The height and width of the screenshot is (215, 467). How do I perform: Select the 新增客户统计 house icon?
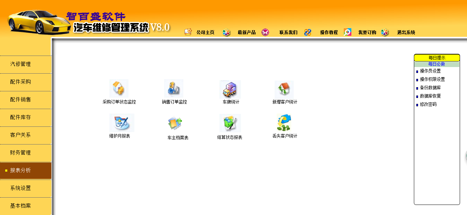[x=284, y=90]
